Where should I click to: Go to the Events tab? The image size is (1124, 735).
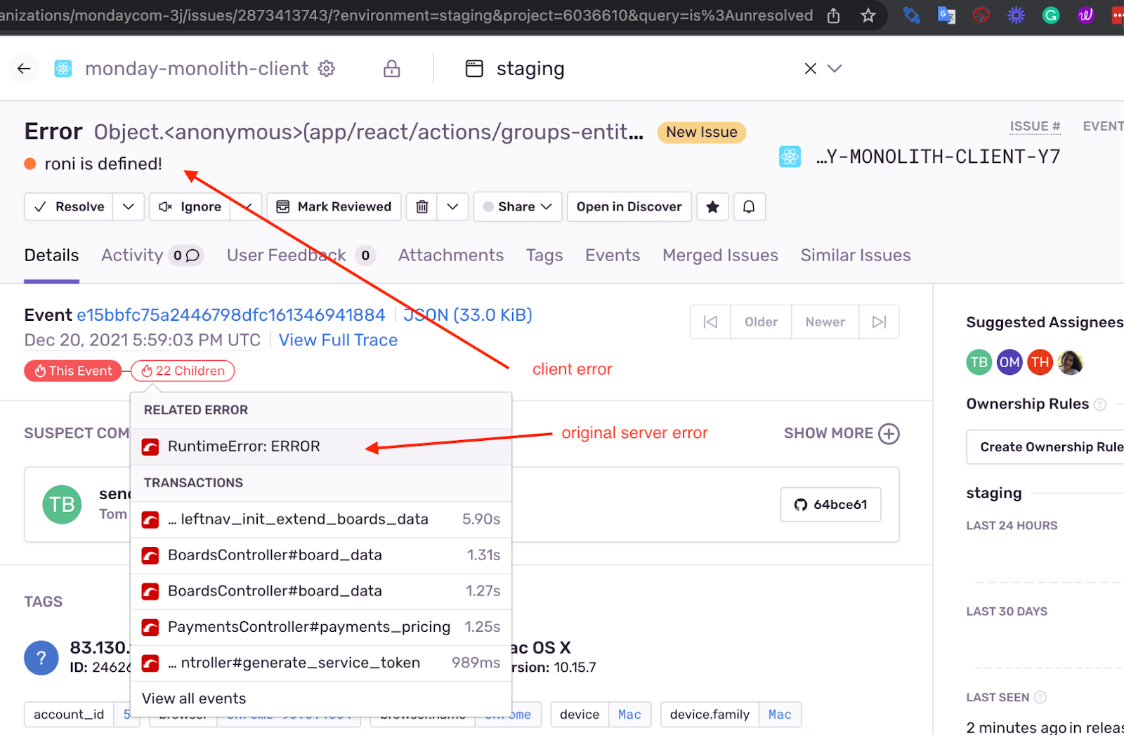(x=613, y=256)
